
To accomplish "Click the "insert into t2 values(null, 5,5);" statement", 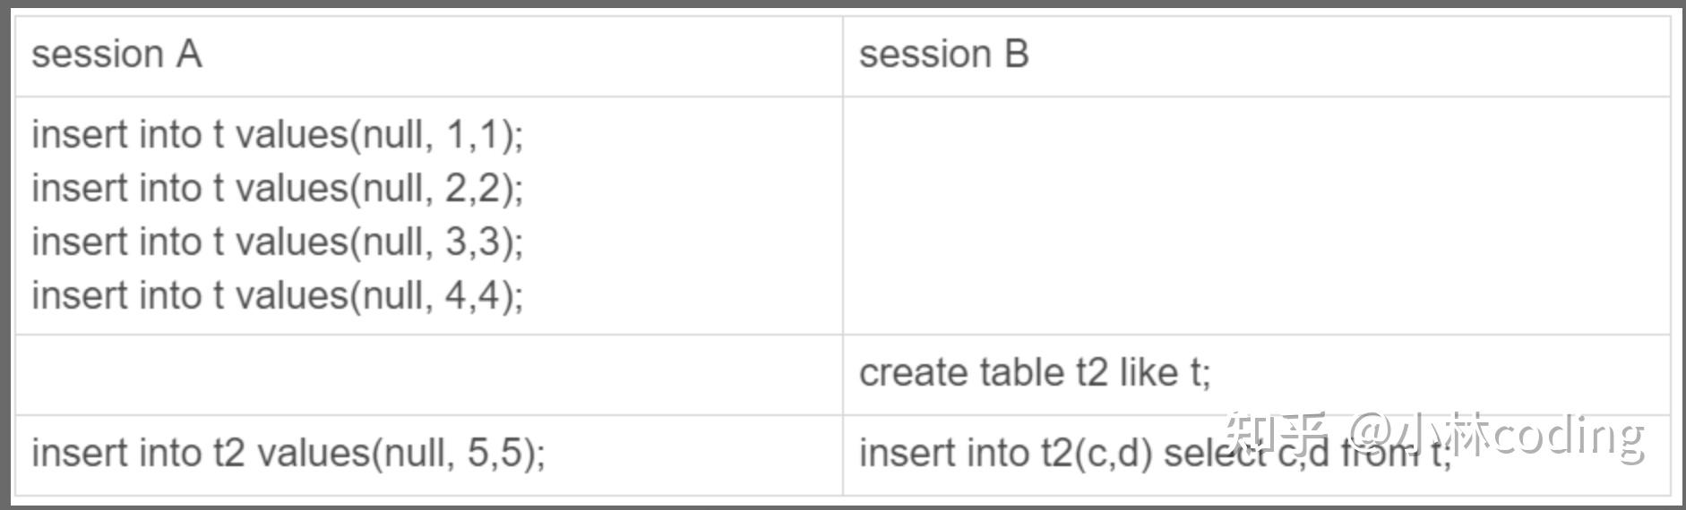I will pyautogui.click(x=288, y=453).
